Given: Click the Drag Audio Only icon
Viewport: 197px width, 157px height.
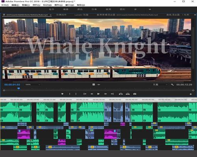Looking at the screenshot, I should (x=99, y=85).
